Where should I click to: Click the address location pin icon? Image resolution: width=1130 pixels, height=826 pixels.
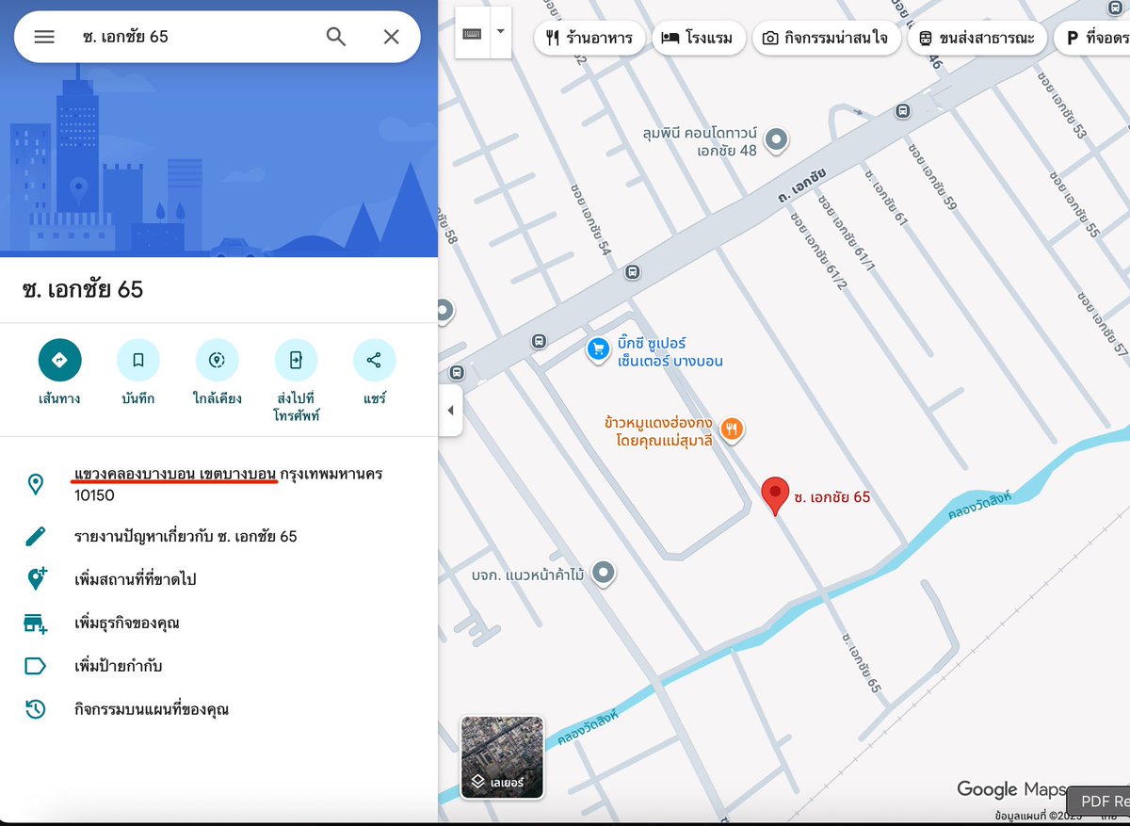point(36,484)
